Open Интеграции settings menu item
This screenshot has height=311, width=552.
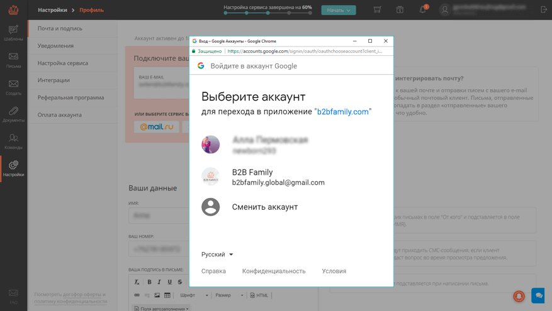click(72, 80)
